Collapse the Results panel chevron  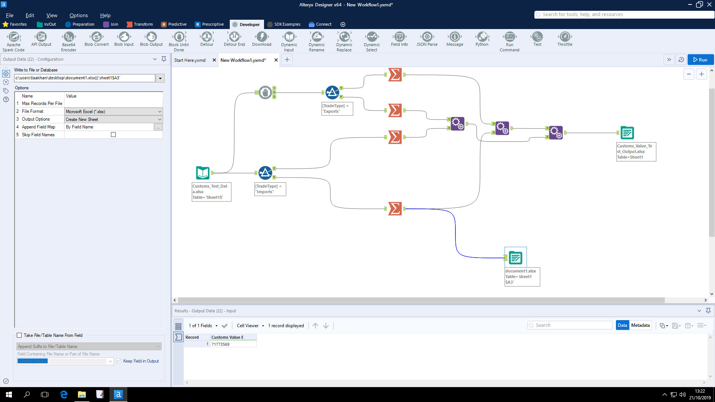click(x=699, y=311)
